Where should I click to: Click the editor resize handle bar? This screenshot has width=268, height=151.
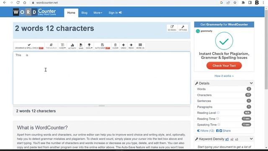pyautogui.click(x=102, y=106)
